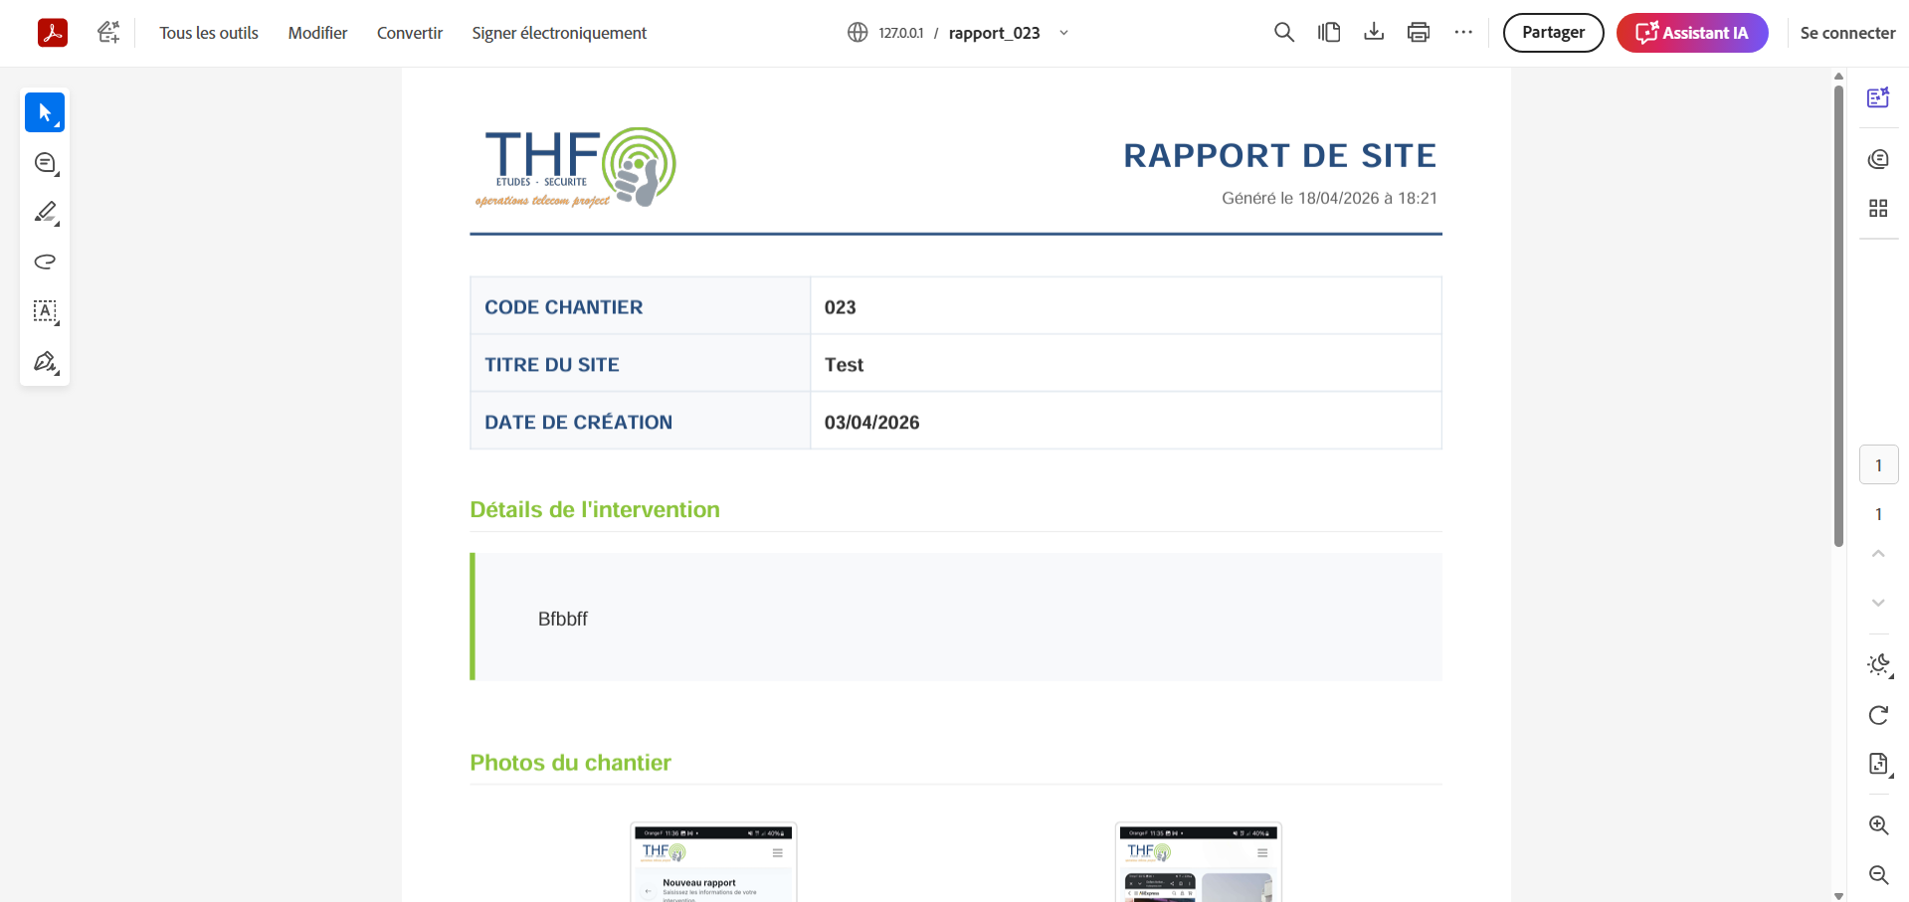The height and width of the screenshot is (902, 1909).
Task: Click the Partager button
Action: (x=1552, y=32)
